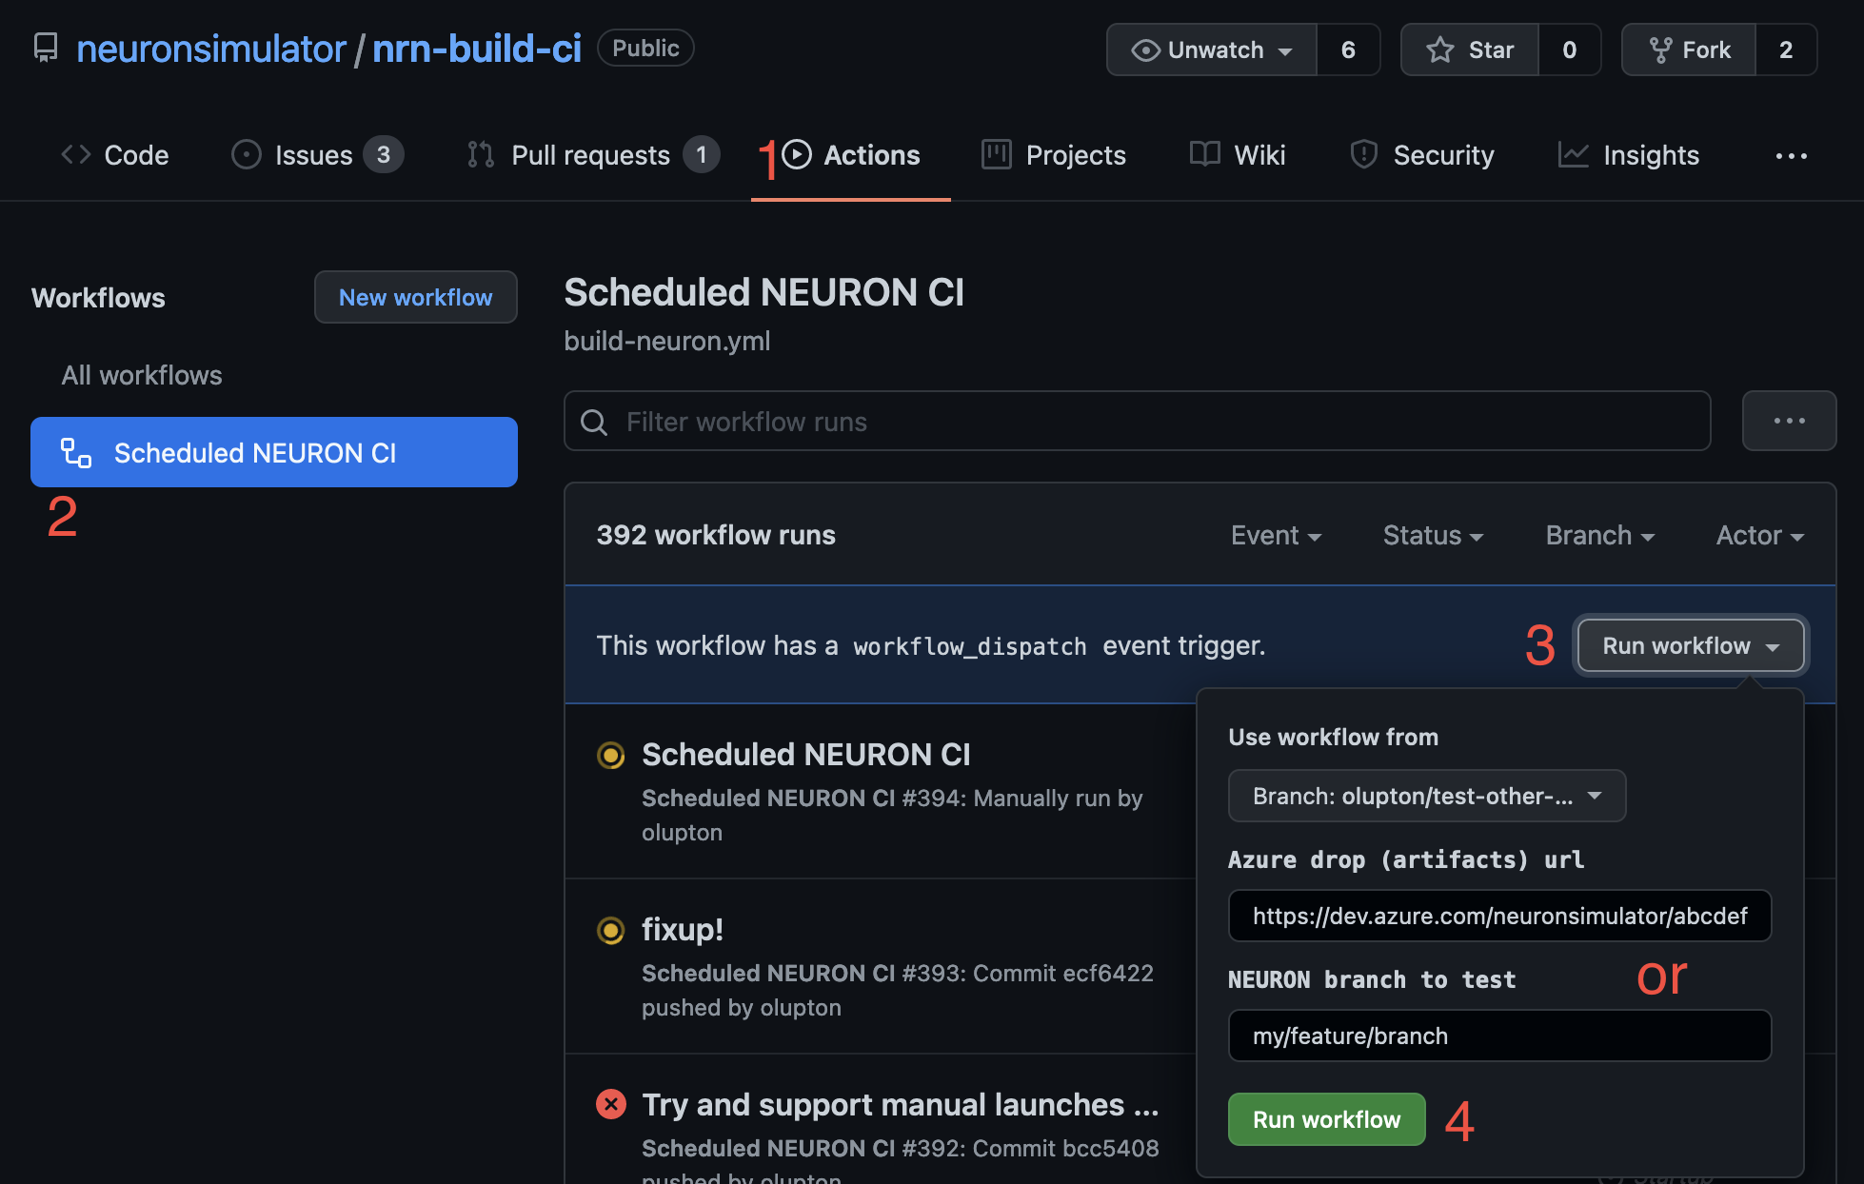The width and height of the screenshot is (1864, 1184).
Task: Click the Filter workflow runs search field
Action: click(1137, 422)
